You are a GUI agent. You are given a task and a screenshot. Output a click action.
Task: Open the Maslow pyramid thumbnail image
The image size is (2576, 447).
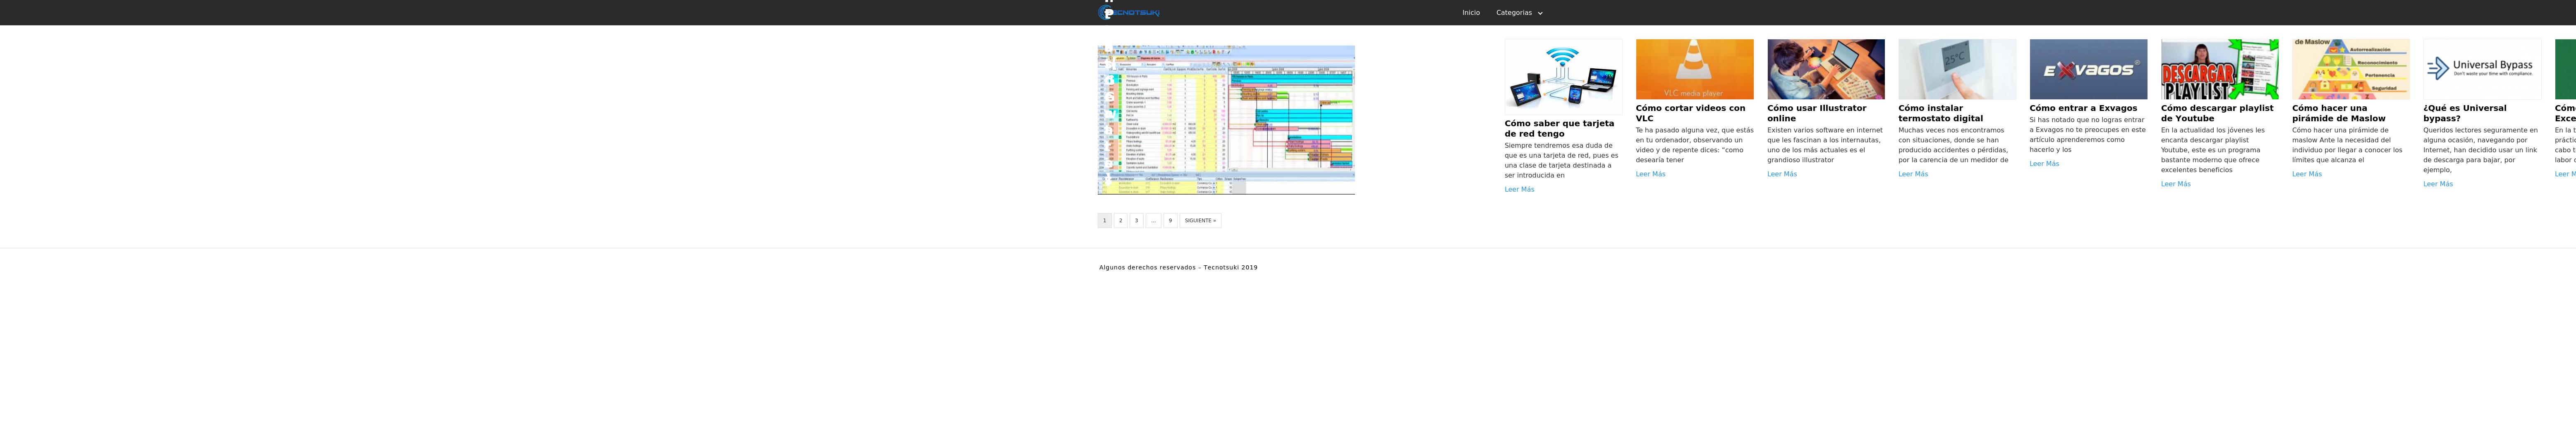[2350, 70]
